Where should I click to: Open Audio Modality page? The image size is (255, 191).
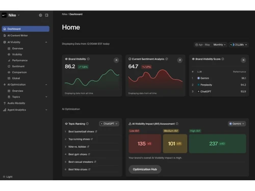[x=16, y=103]
